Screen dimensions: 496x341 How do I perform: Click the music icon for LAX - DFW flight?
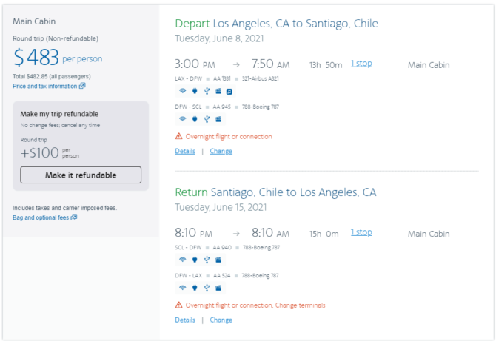point(229,91)
